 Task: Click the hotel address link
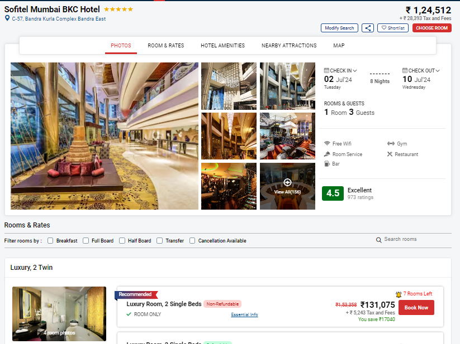(x=59, y=19)
